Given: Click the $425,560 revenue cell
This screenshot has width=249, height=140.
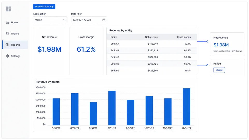Looking at the screenshot, I should pos(153,71).
